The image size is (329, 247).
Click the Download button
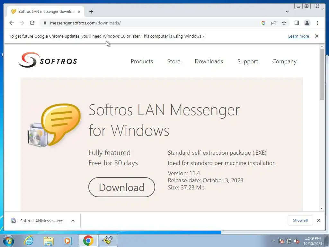122,187
